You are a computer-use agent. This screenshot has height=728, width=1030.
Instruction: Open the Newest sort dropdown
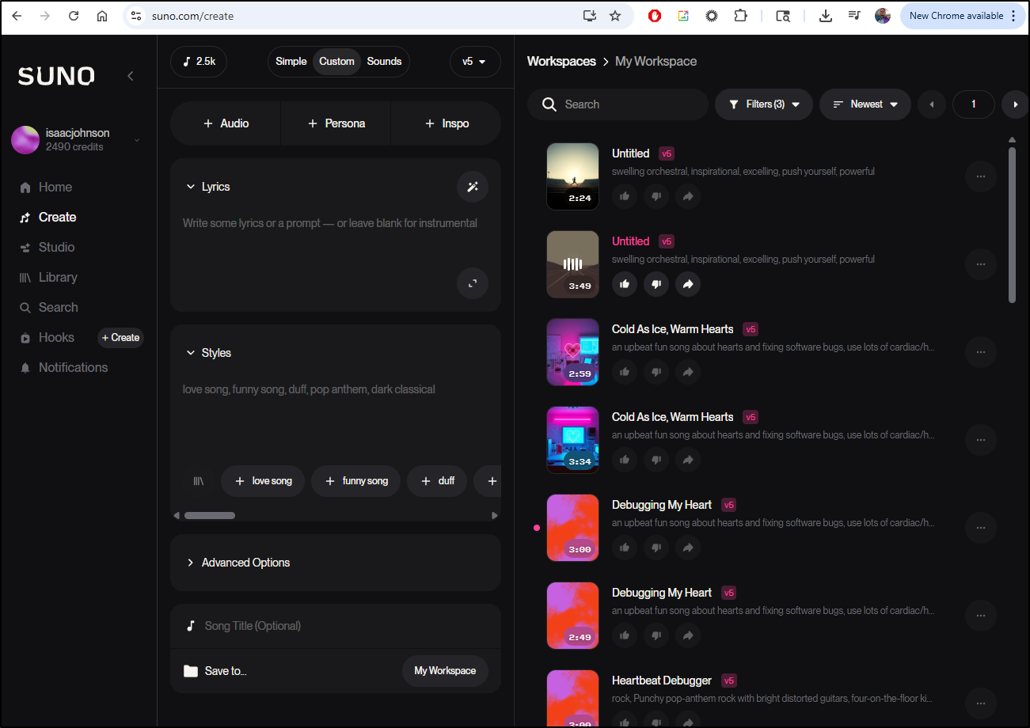[865, 104]
